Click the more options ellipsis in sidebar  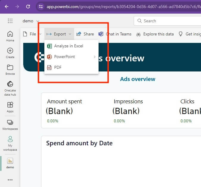coord(10,180)
